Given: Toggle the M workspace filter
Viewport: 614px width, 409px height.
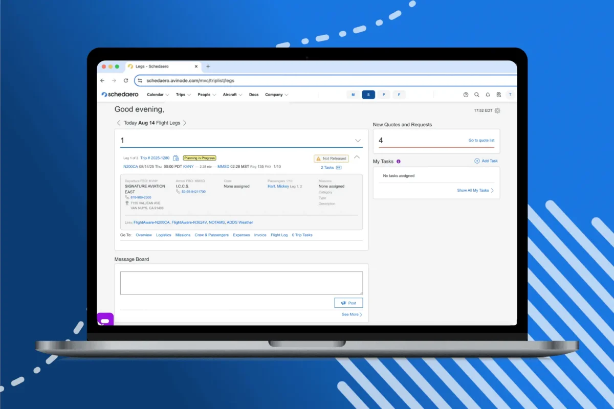Looking at the screenshot, I should click(353, 95).
